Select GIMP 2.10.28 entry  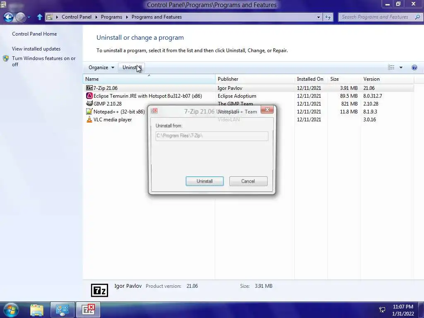107,104
